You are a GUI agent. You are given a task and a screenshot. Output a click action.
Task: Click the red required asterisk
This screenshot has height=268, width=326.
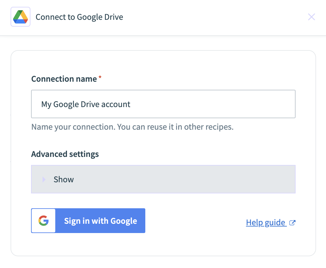point(100,77)
